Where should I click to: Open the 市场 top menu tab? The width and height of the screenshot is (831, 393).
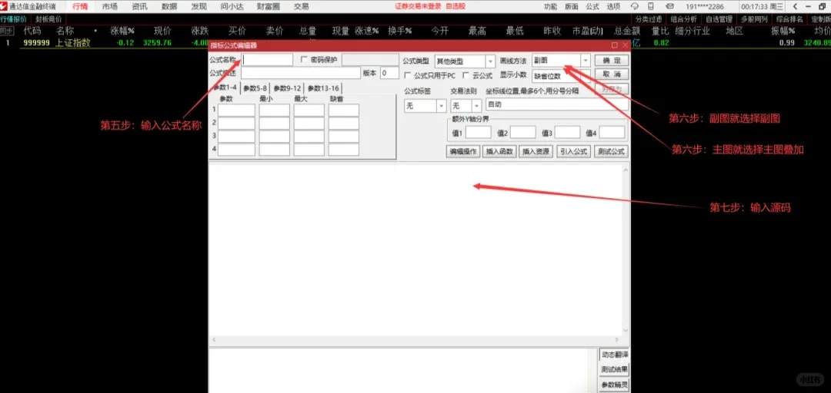point(110,6)
